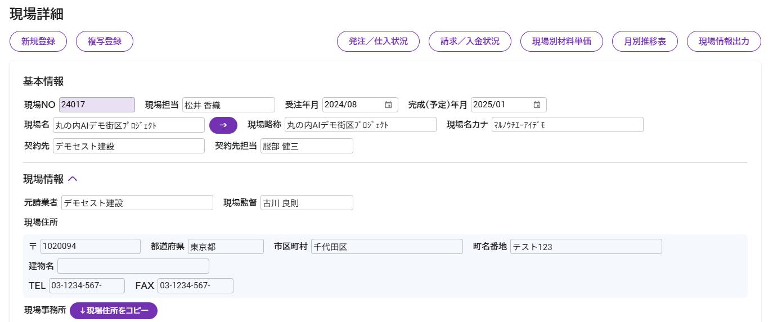Open 現場別材料単価
This screenshot has height=322, width=773.
561,41
